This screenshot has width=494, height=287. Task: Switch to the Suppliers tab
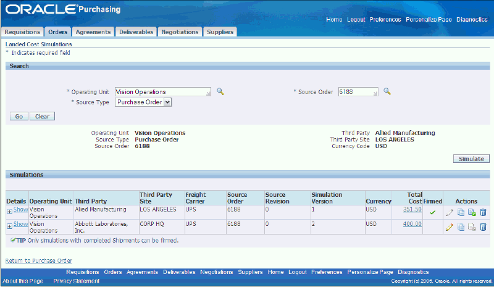tap(220, 32)
